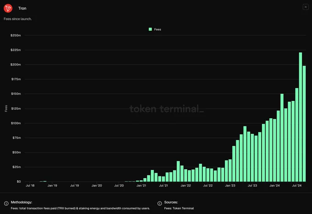This screenshot has height=214, width=312.
Task: Click the Jul '23 x-axis label
Action: (x=252, y=186)
